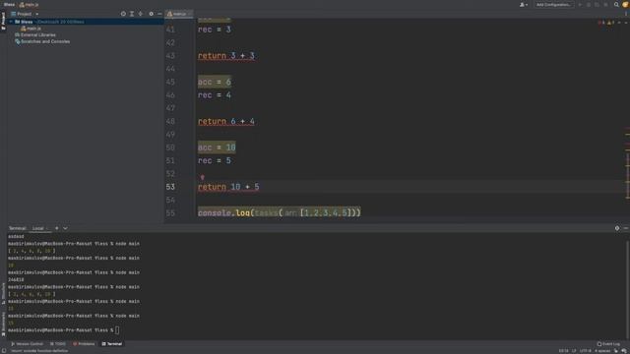Toggle the Bookmarks side tool button

[3, 324]
